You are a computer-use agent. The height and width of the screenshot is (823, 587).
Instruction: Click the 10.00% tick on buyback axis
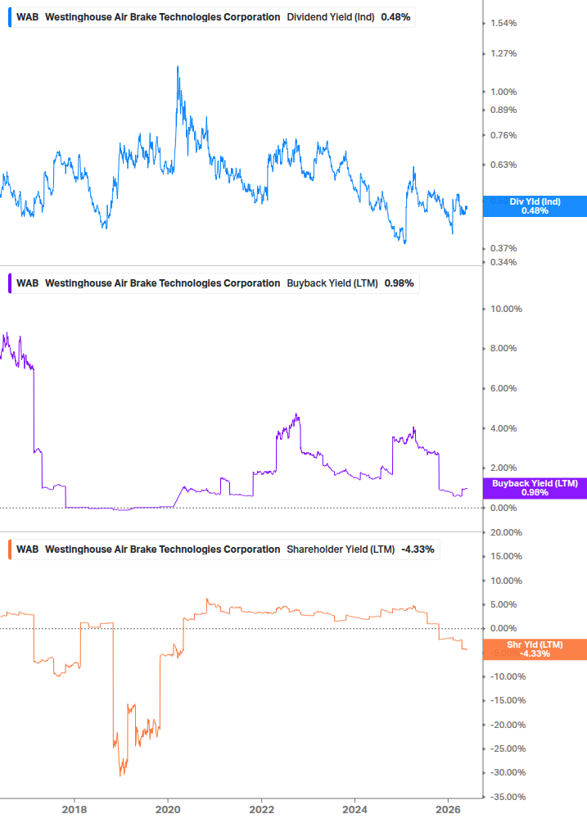(506, 310)
